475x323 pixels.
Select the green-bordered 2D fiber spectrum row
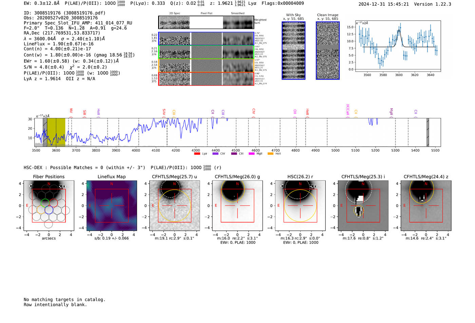tap(206, 52)
